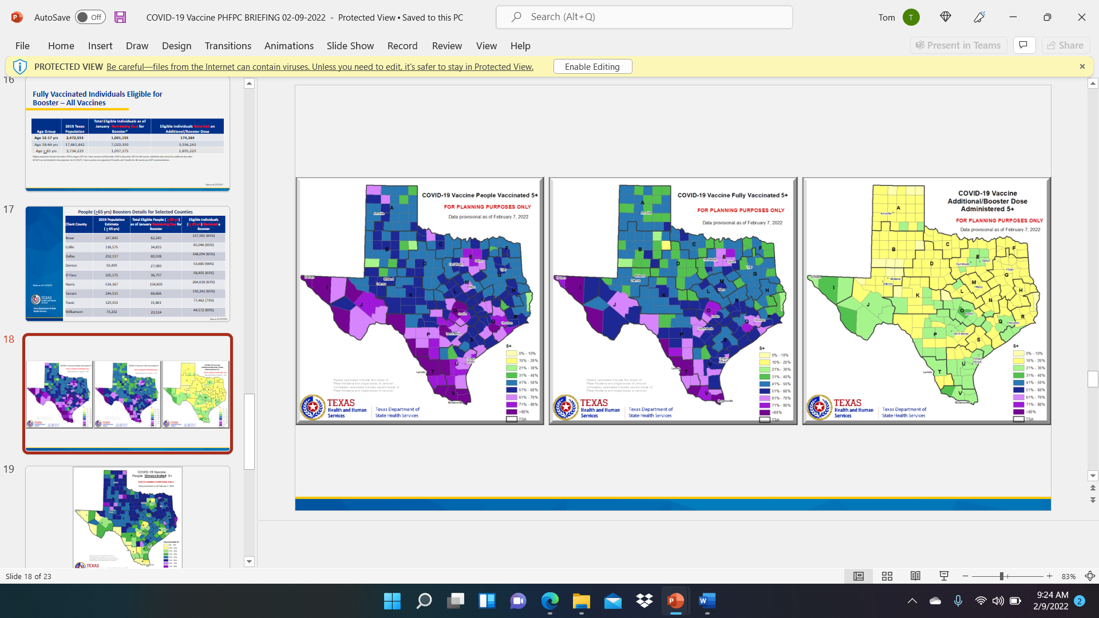
Task: Open the Transitions ribbon tab
Action: (x=228, y=46)
